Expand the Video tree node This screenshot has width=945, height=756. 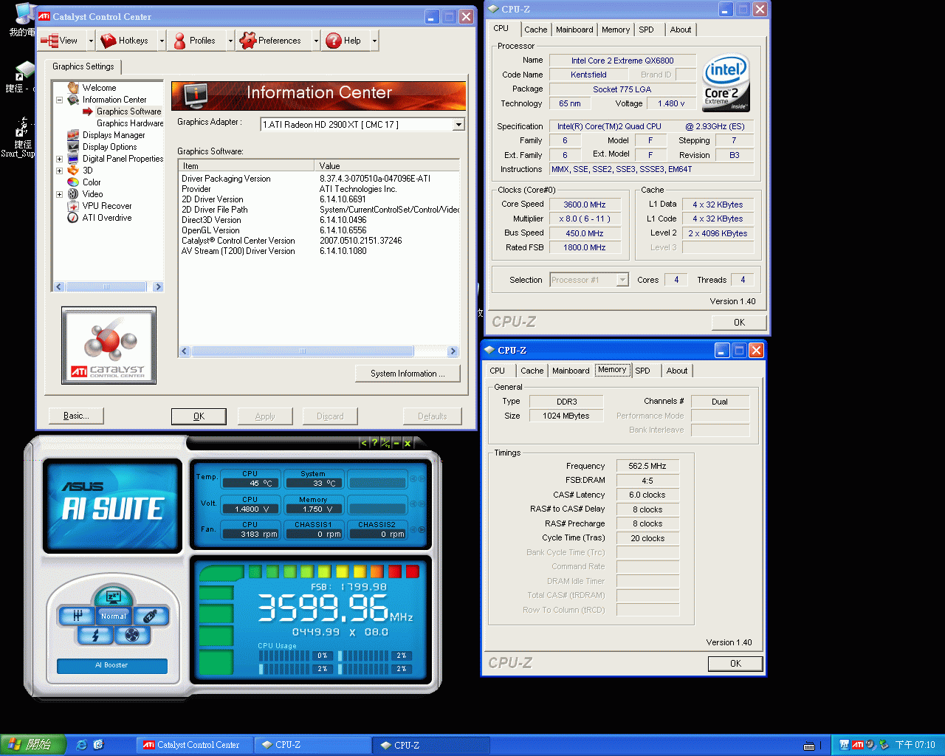60,194
